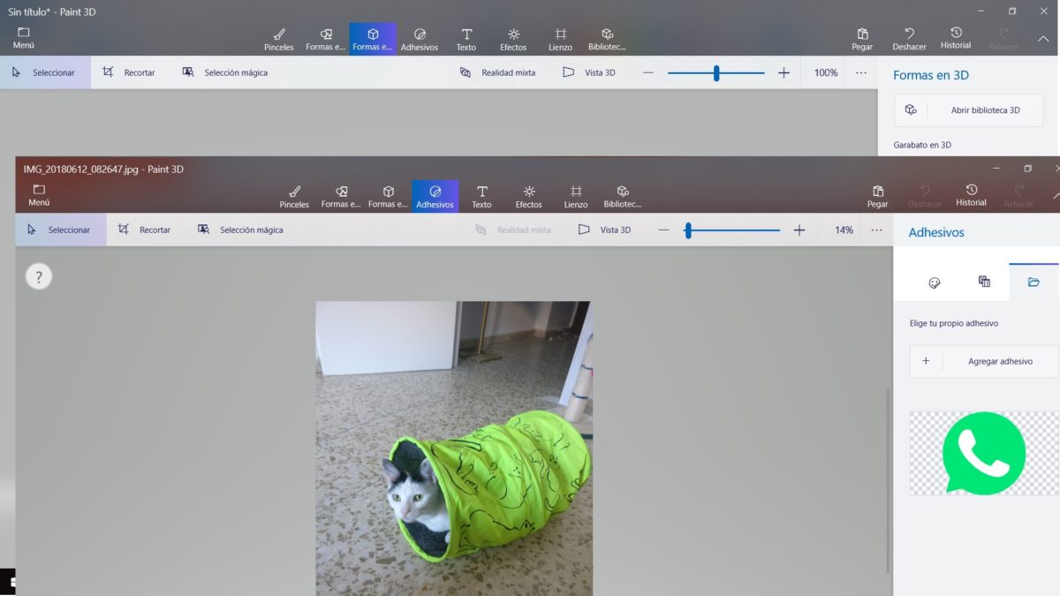This screenshot has width=1060, height=596.
Task: Switch to the smiley stickers tab
Action: (935, 282)
